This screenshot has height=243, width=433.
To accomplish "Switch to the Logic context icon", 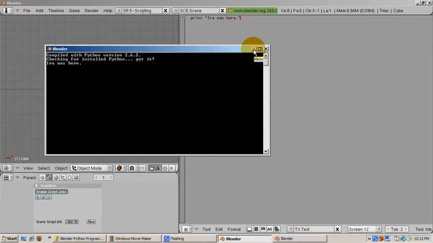I will pyautogui.click(x=42, y=178).
